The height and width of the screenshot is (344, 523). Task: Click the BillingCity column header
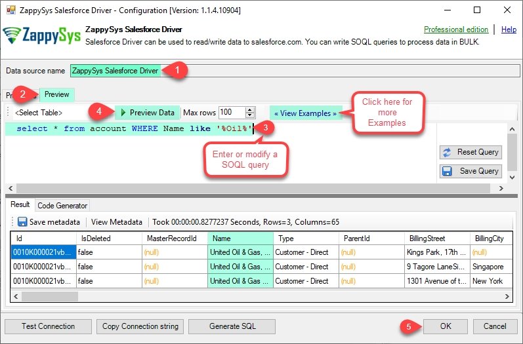coord(492,239)
